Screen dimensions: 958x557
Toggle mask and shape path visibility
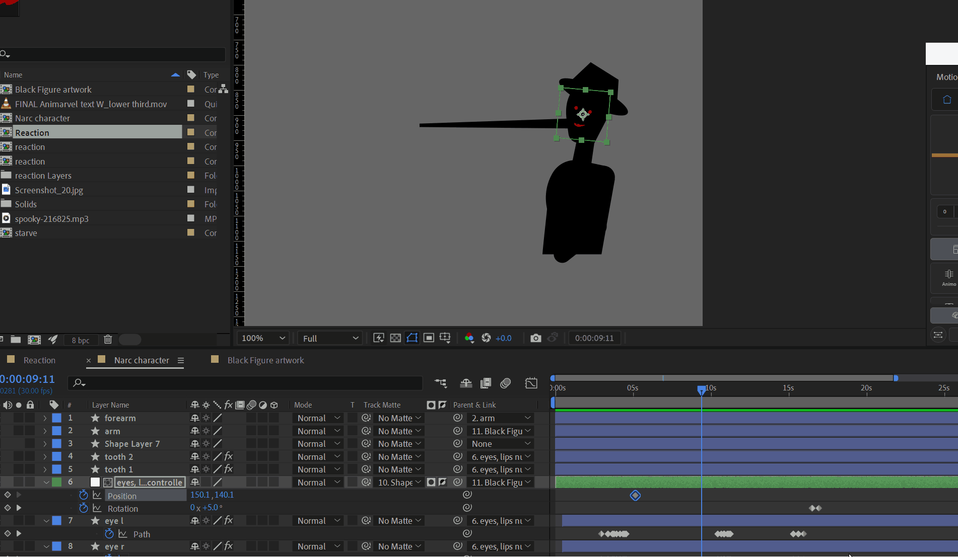click(412, 338)
